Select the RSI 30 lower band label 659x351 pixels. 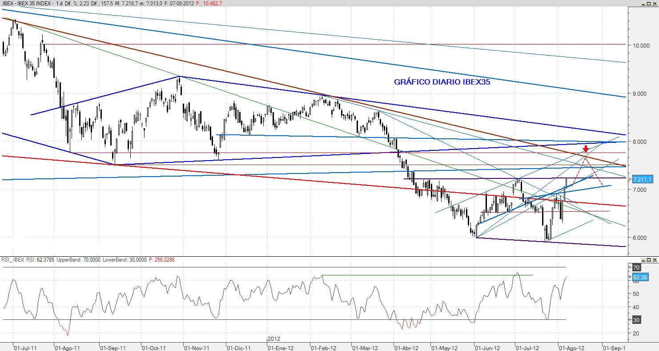pyautogui.click(x=636, y=320)
